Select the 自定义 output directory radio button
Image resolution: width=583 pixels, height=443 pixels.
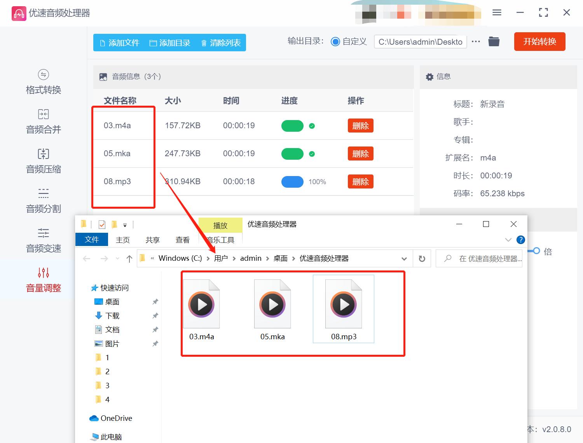click(335, 41)
